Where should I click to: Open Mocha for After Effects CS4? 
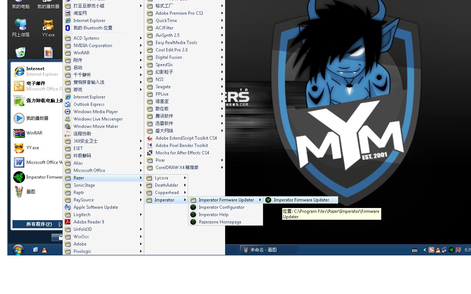185,153
